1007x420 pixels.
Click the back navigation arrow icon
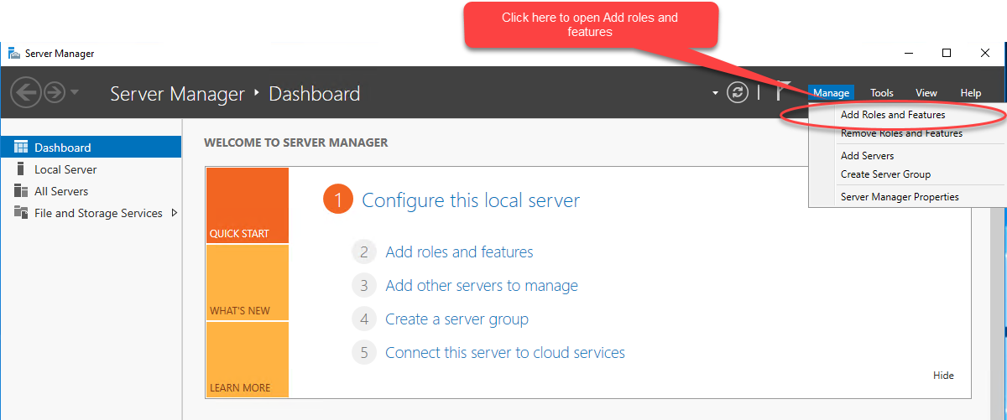click(26, 92)
